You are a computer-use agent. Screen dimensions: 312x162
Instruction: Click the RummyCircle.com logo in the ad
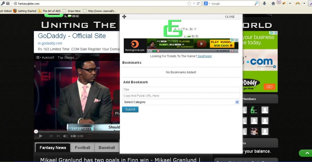(x=135, y=46)
